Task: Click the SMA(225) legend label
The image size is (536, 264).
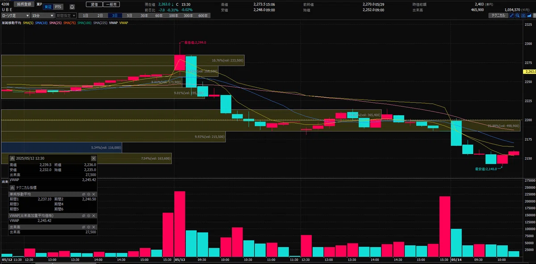Action: coord(100,22)
